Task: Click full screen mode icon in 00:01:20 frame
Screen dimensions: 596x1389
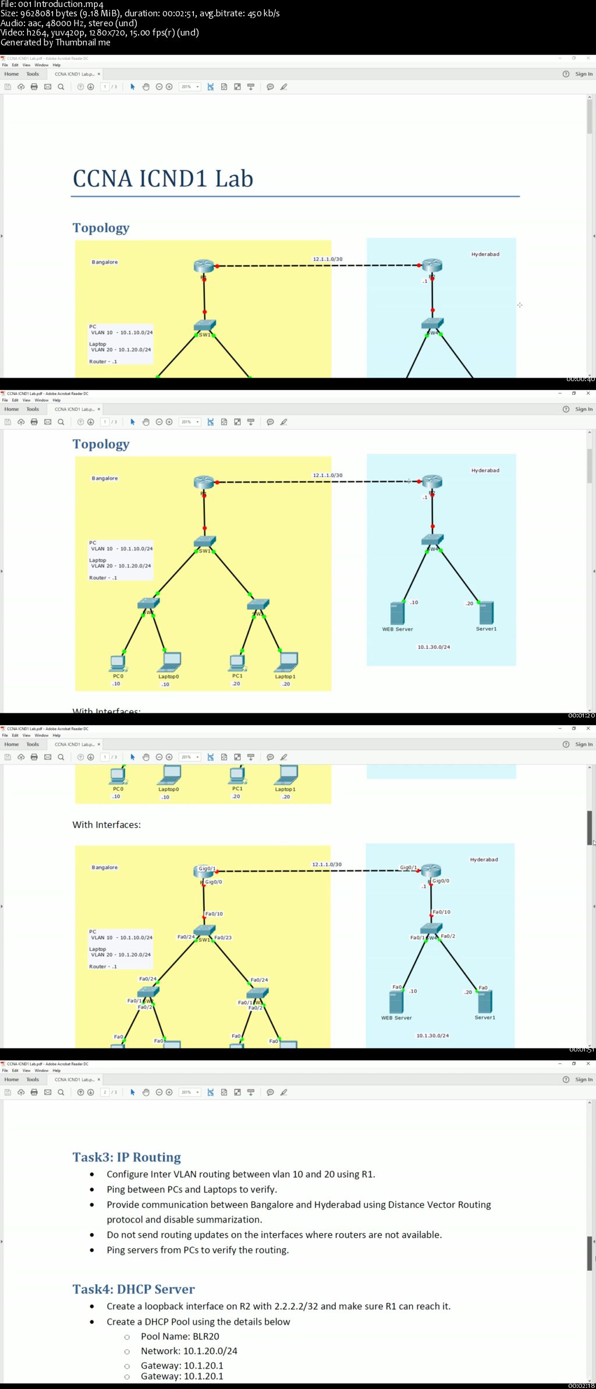Action: point(237,422)
